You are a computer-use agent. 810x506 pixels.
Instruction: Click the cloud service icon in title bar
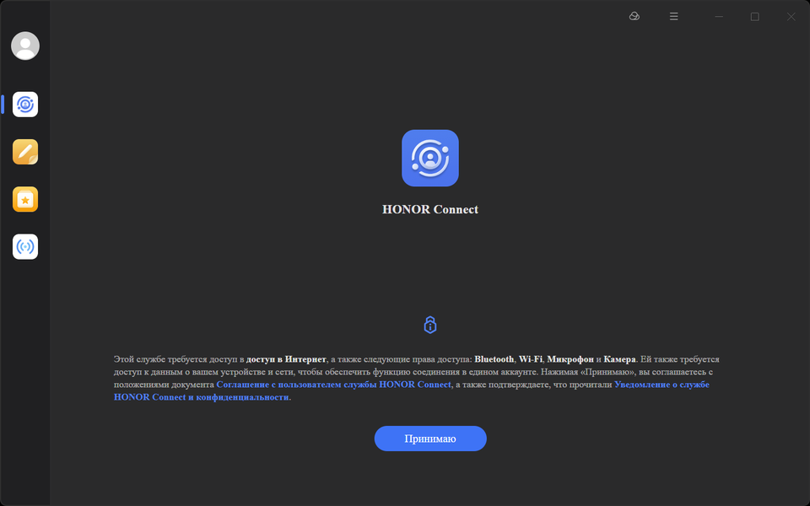pyautogui.click(x=634, y=17)
